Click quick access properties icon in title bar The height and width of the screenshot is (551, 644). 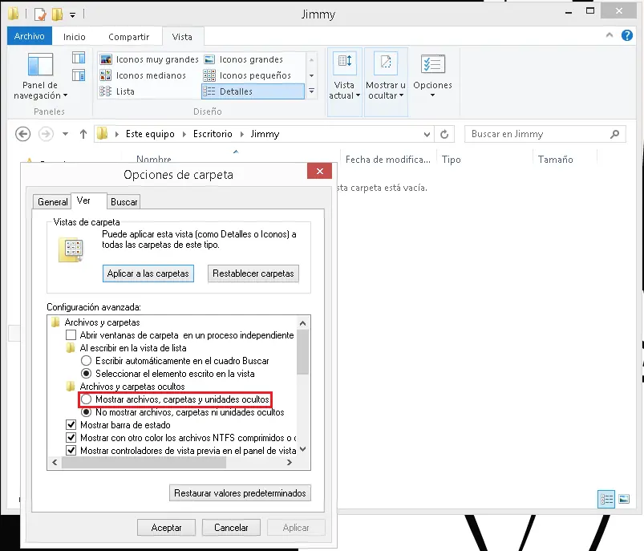[40, 14]
